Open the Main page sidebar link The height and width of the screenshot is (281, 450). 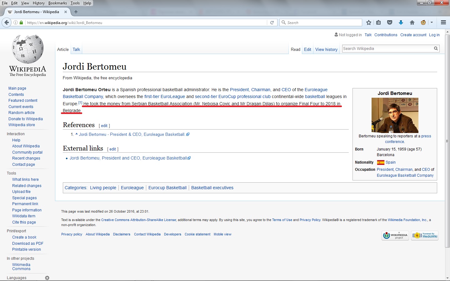click(x=17, y=88)
